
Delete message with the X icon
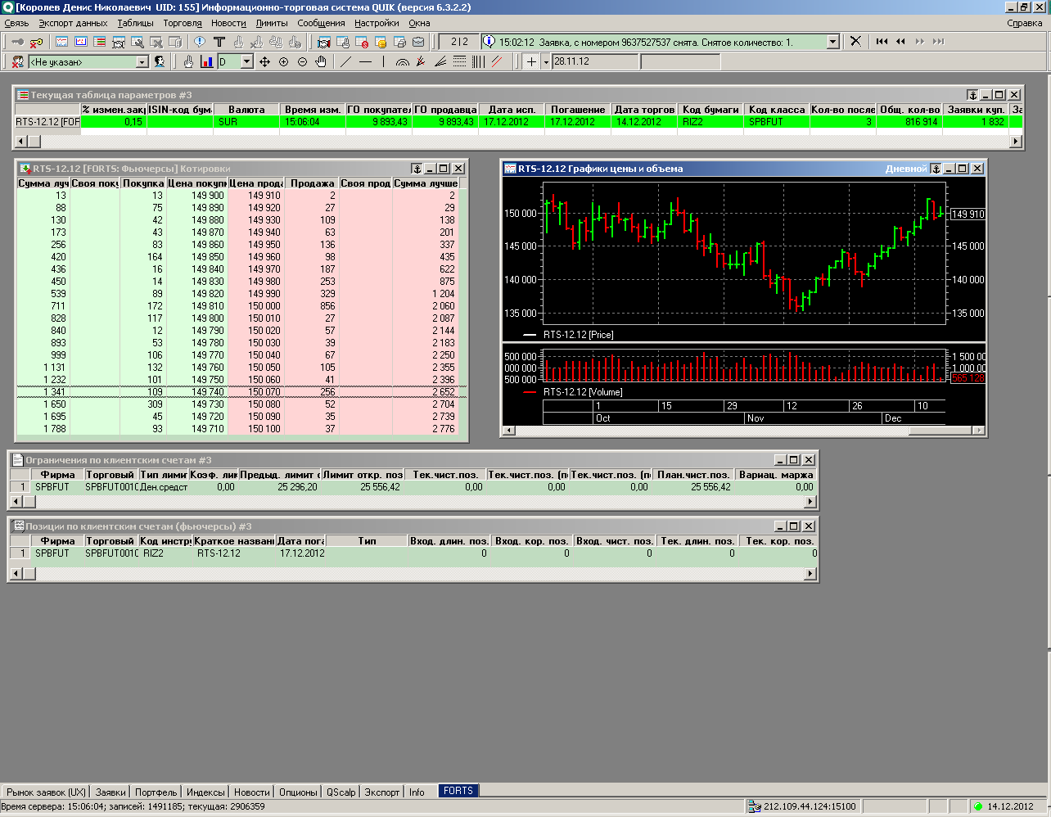[855, 41]
